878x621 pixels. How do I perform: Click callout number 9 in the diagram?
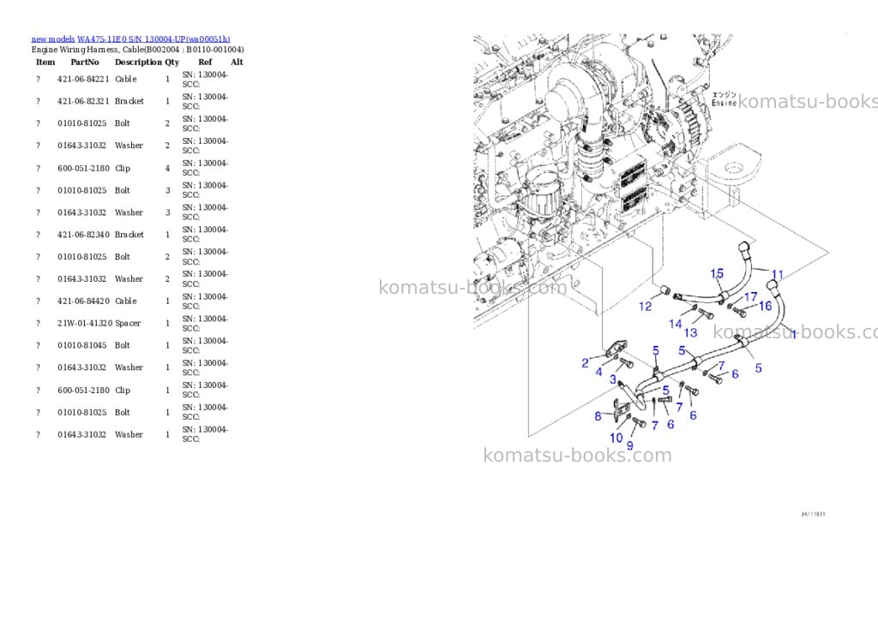[x=630, y=445]
